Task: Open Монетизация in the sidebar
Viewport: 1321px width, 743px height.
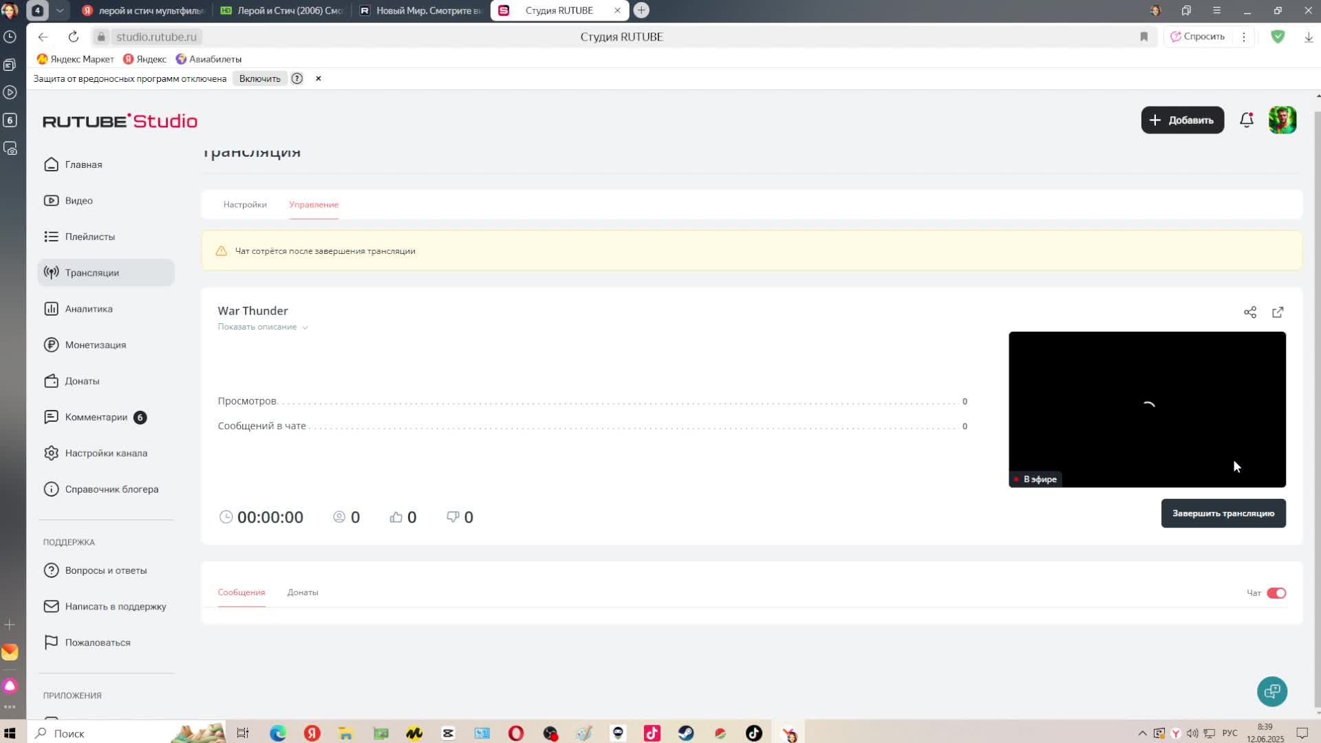Action: pyautogui.click(x=95, y=345)
